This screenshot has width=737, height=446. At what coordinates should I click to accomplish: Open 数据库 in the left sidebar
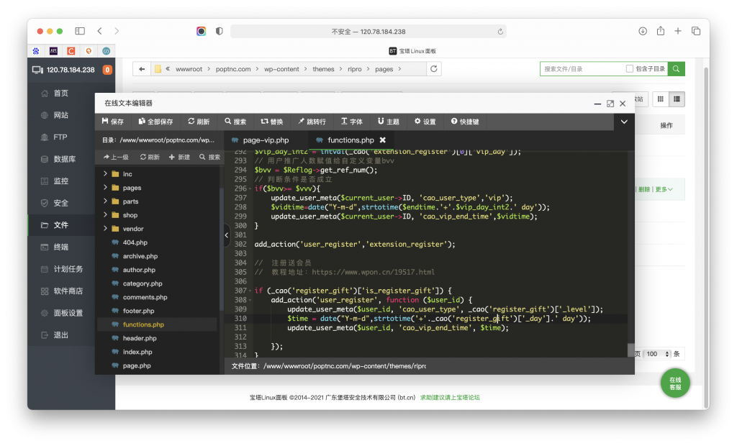point(64,159)
